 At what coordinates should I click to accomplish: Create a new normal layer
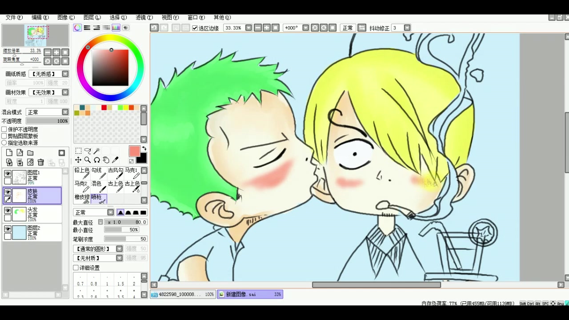click(9, 153)
